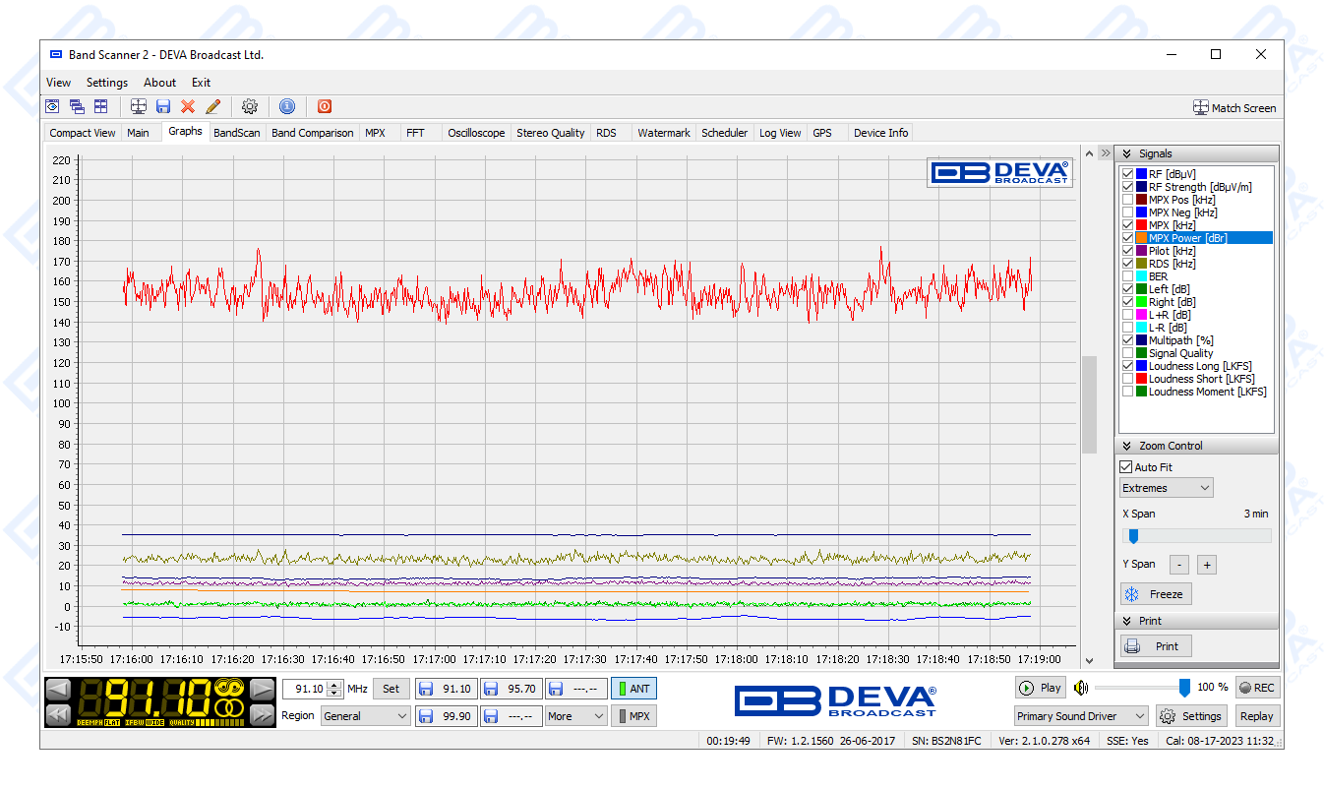Click the red X delete icon in toolbar
Viewport: 1324px width, 789px height.
click(x=188, y=106)
